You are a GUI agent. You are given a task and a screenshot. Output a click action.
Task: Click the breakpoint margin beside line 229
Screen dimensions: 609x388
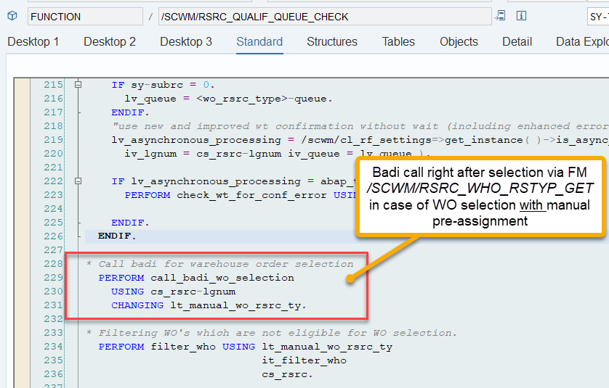(x=22, y=278)
